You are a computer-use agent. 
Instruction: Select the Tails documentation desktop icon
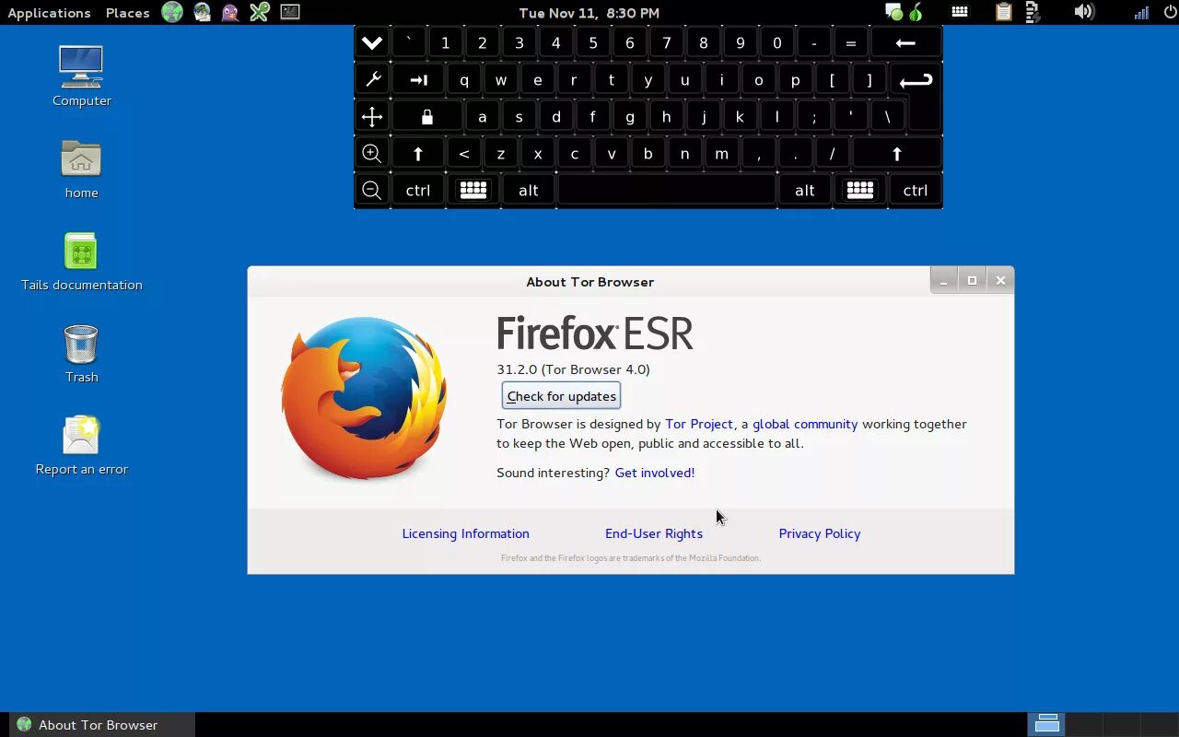pyautogui.click(x=81, y=262)
